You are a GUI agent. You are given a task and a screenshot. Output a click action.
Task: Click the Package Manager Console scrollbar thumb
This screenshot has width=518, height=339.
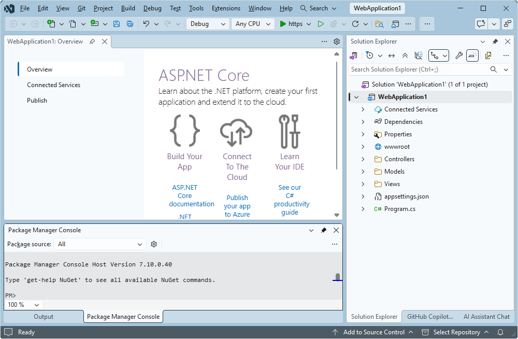coord(337,277)
